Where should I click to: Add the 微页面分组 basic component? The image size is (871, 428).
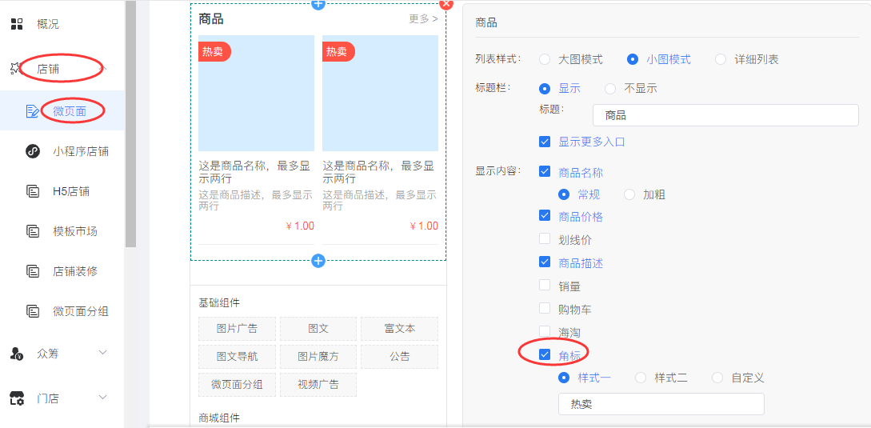(x=238, y=385)
